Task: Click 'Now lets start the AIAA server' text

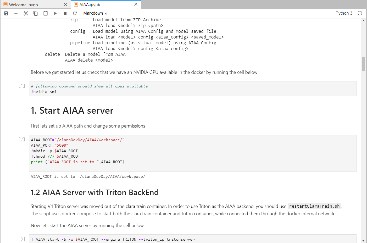Action: point(87,225)
